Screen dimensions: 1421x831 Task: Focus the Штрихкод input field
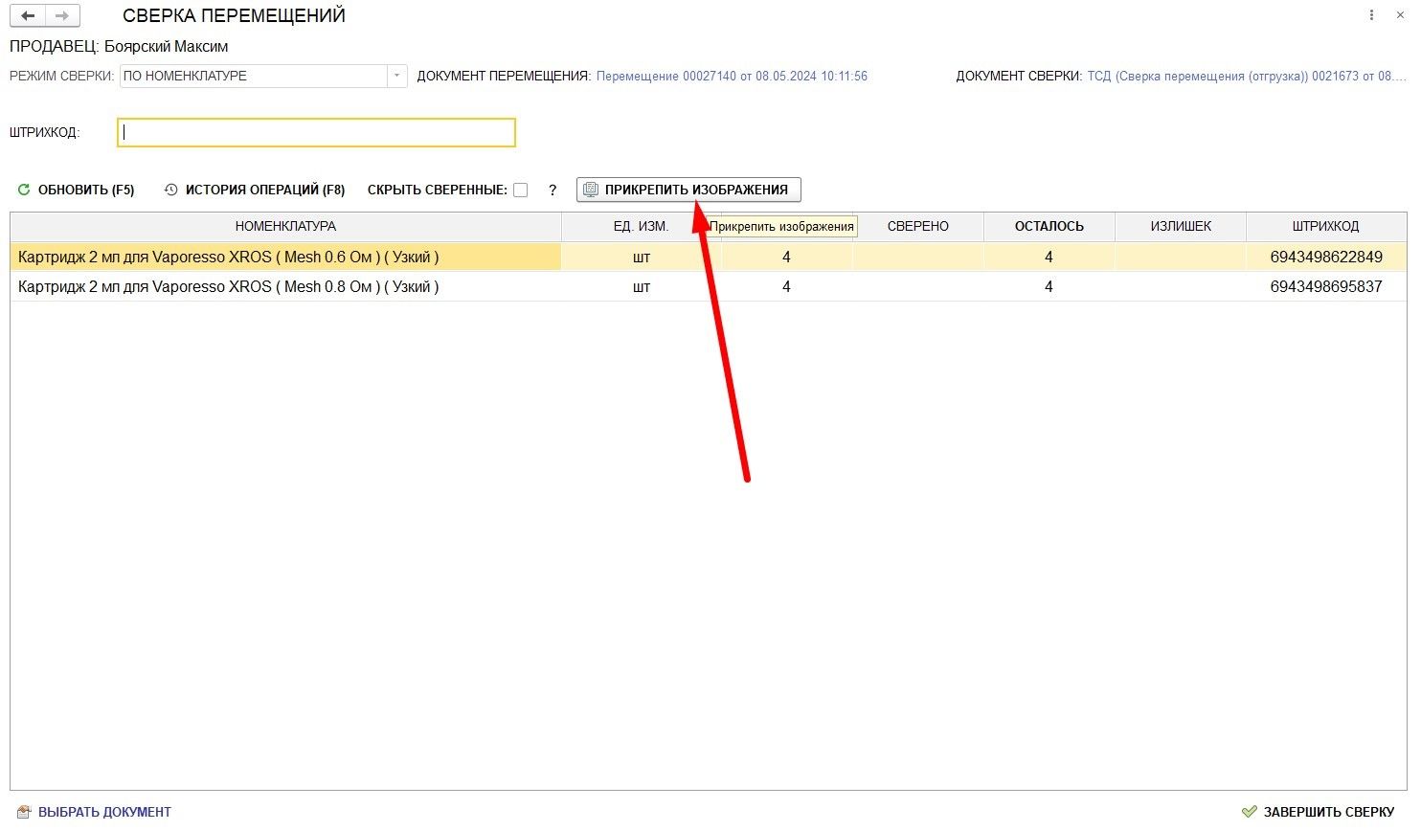tap(316, 132)
